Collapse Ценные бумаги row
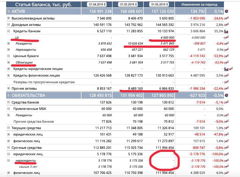240x177 pixels. (9, 56)
